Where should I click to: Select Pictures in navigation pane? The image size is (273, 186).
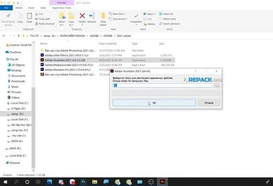(x=14, y=92)
